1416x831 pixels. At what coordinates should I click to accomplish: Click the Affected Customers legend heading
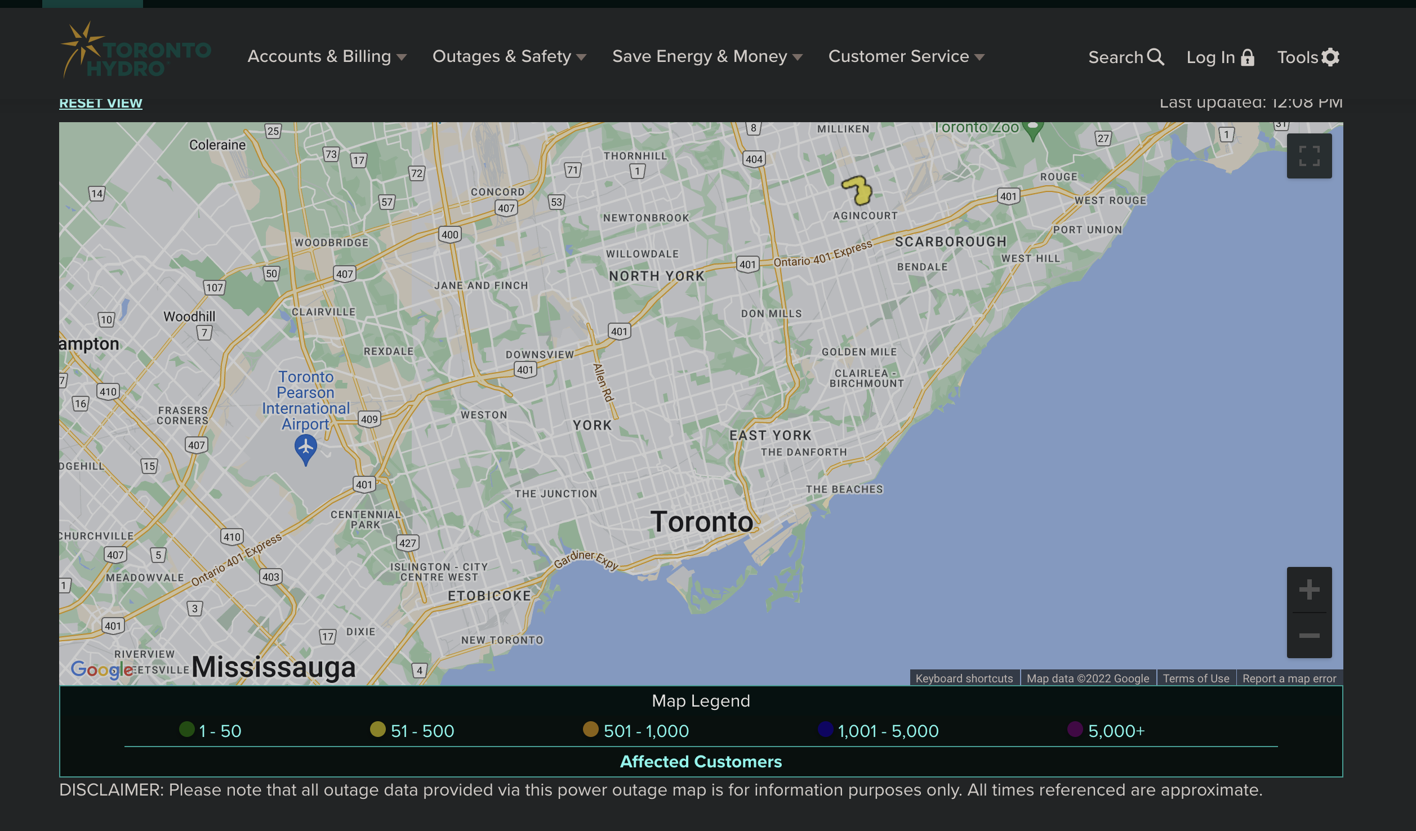701,762
